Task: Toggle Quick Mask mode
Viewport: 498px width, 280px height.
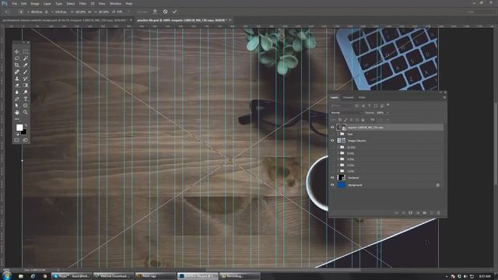Action: tap(17, 140)
